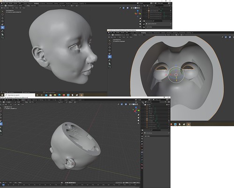Toggle viewport gizmos in bottom Blender window
234x188 pixels.
click(x=122, y=104)
